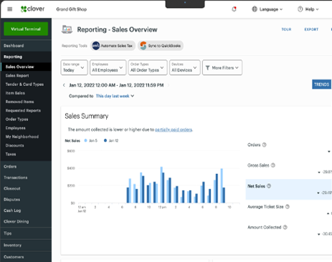The width and height of the screenshot is (332, 262).
Task: Click the Average Ticket Size help icon
Action: (288, 207)
